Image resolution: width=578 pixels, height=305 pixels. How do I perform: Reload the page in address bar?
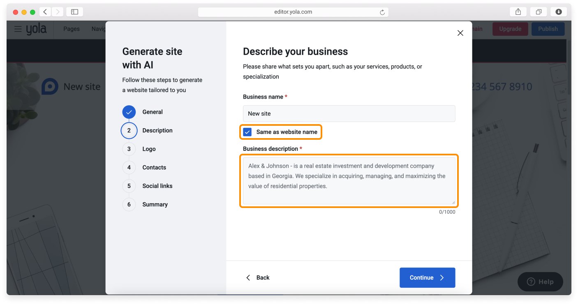click(x=382, y=12)
